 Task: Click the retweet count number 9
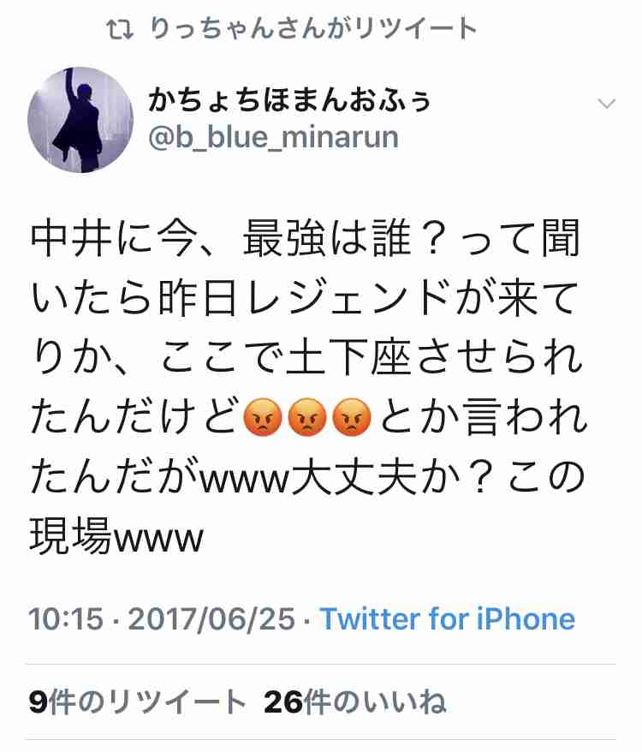click(38, 702)
